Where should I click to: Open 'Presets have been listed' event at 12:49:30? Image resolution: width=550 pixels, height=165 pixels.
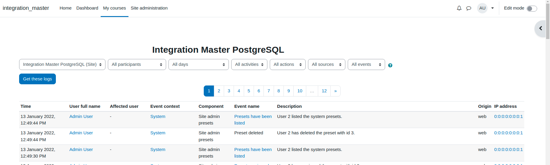click(253, 153)
